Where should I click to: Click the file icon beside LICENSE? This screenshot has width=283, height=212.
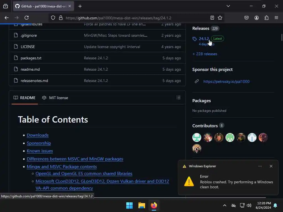(x=16, y=46)
